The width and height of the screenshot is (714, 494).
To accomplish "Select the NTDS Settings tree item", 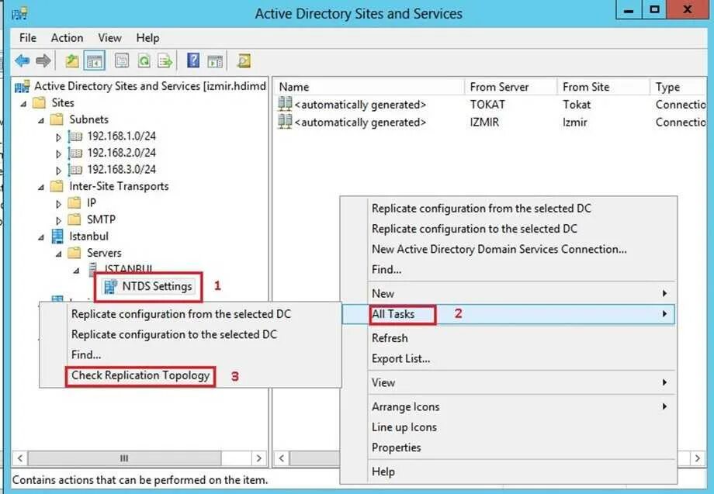I will (157, 287).
